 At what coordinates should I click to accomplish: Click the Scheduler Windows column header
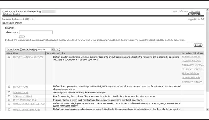[193, 53]
